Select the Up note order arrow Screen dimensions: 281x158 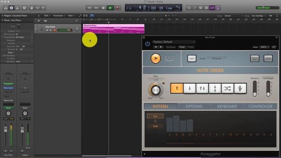pyautogui.click(x=177, y=88)
